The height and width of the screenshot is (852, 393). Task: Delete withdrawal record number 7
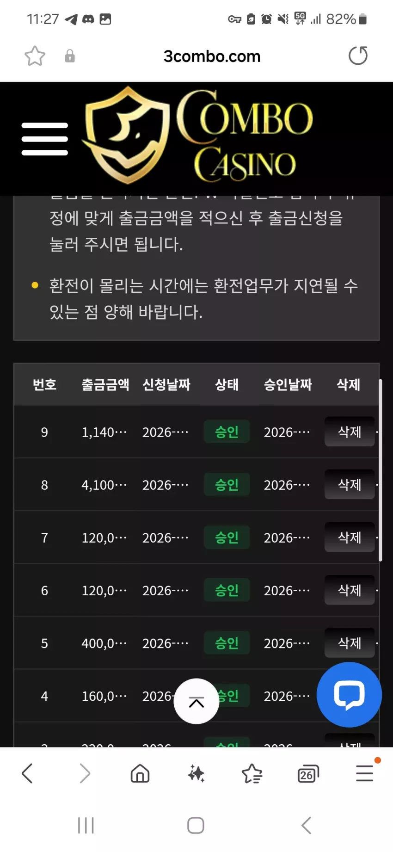click(350, 537)
